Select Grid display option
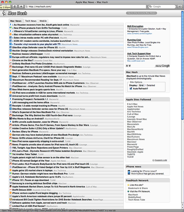 pos(141,85)
